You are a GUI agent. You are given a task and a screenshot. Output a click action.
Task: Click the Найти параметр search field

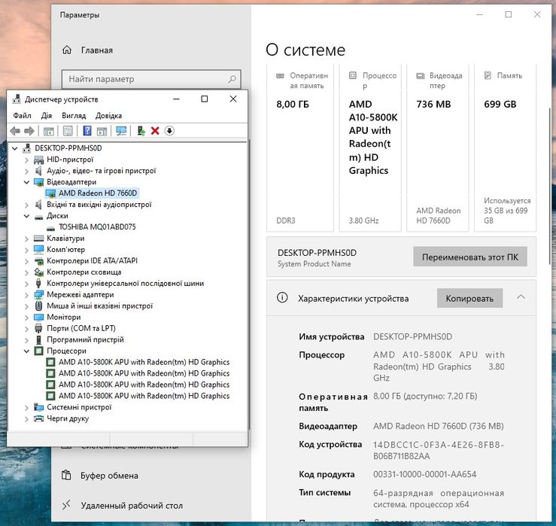coord(151,79)
